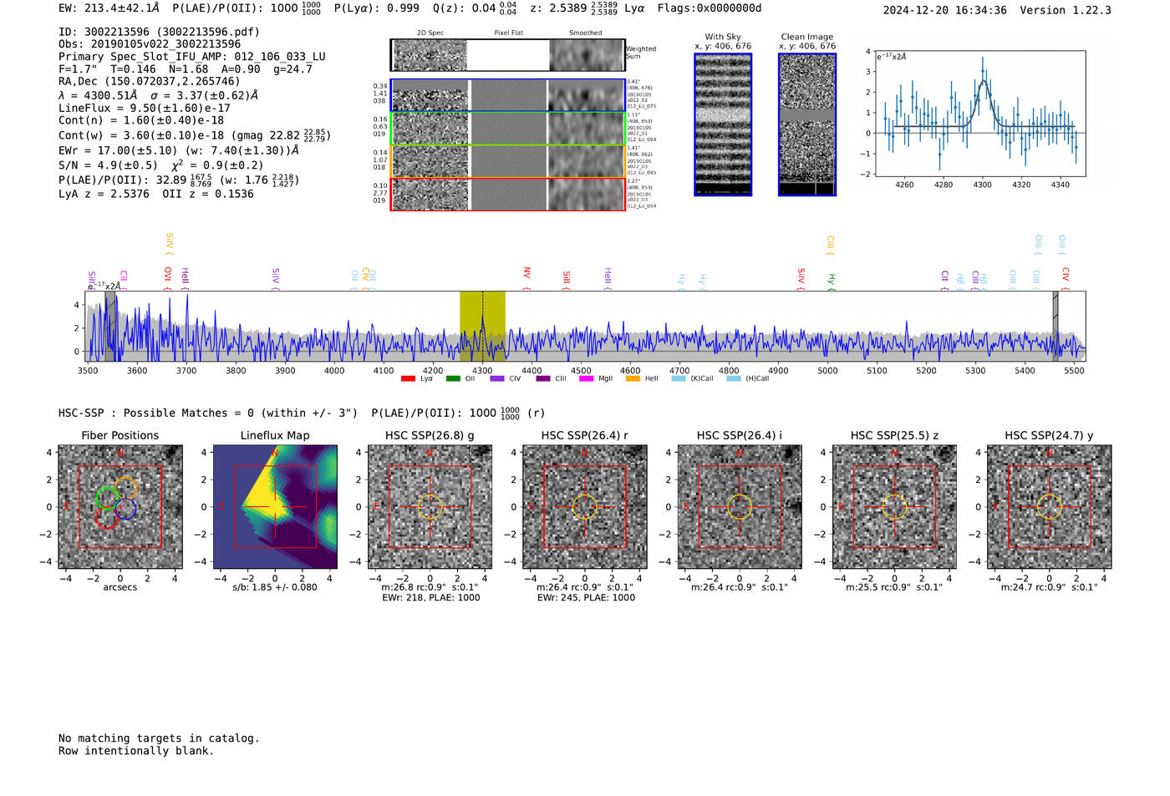
Task: Click the (K)CaII legend swatch
Action: coord(679,378)
